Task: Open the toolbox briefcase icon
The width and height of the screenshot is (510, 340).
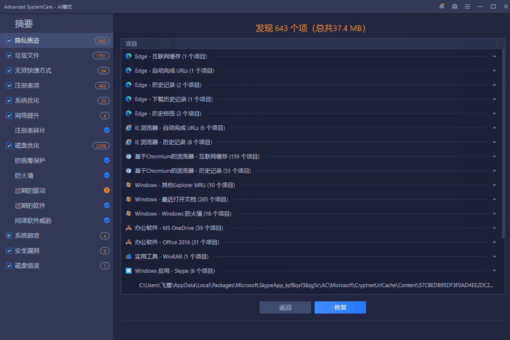Action: pos(454,6)
